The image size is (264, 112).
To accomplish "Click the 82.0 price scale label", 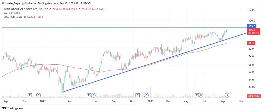I will point(251,49).
